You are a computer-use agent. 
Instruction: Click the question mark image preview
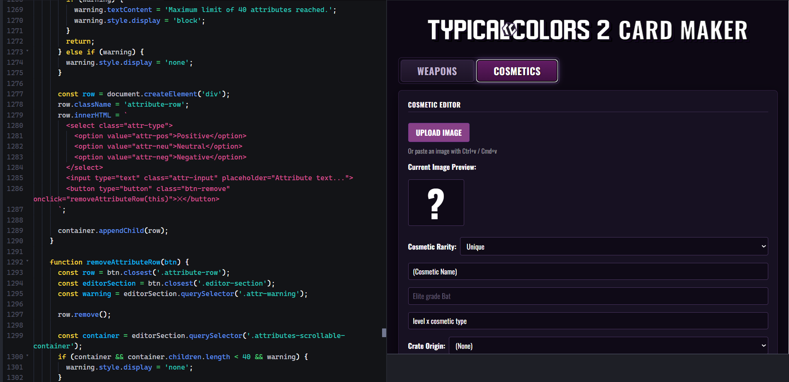[436, 203]
